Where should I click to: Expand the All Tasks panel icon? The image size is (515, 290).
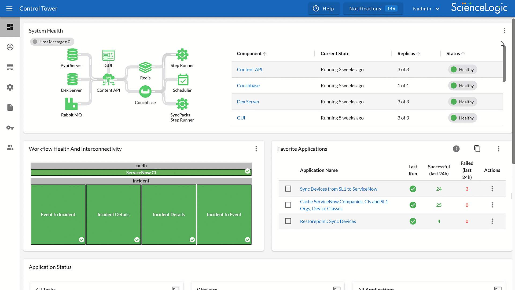[x=175, y=288]
